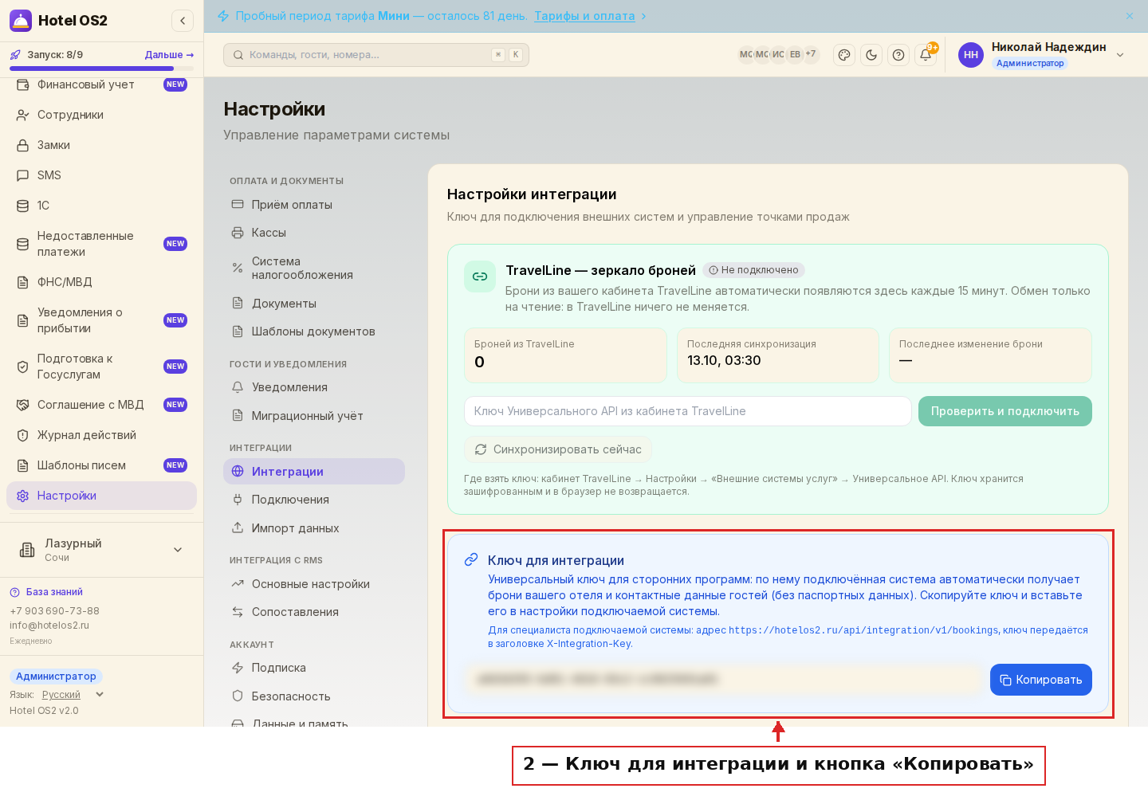Close the trial period banner
1148x804 pixels.
1130,16
